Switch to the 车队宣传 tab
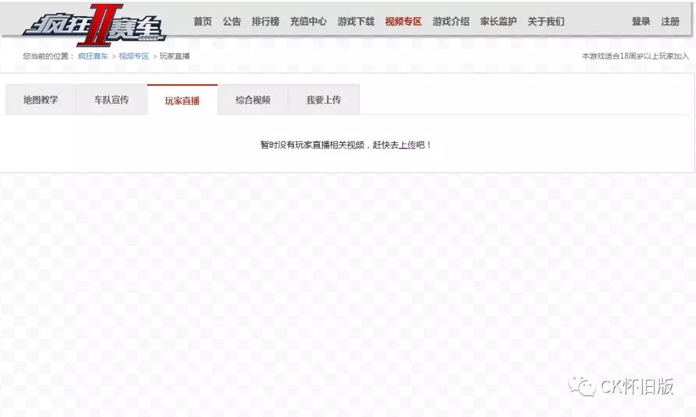696x417 pixels. (111, 100)
